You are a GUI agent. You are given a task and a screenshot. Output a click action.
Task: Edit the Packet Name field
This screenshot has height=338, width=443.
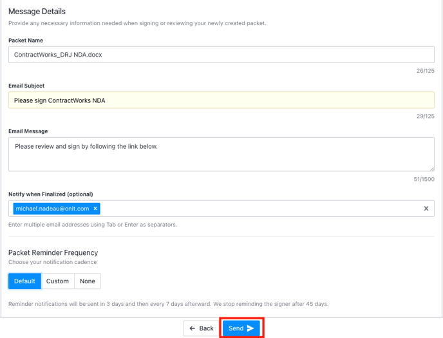click(221, 55)
